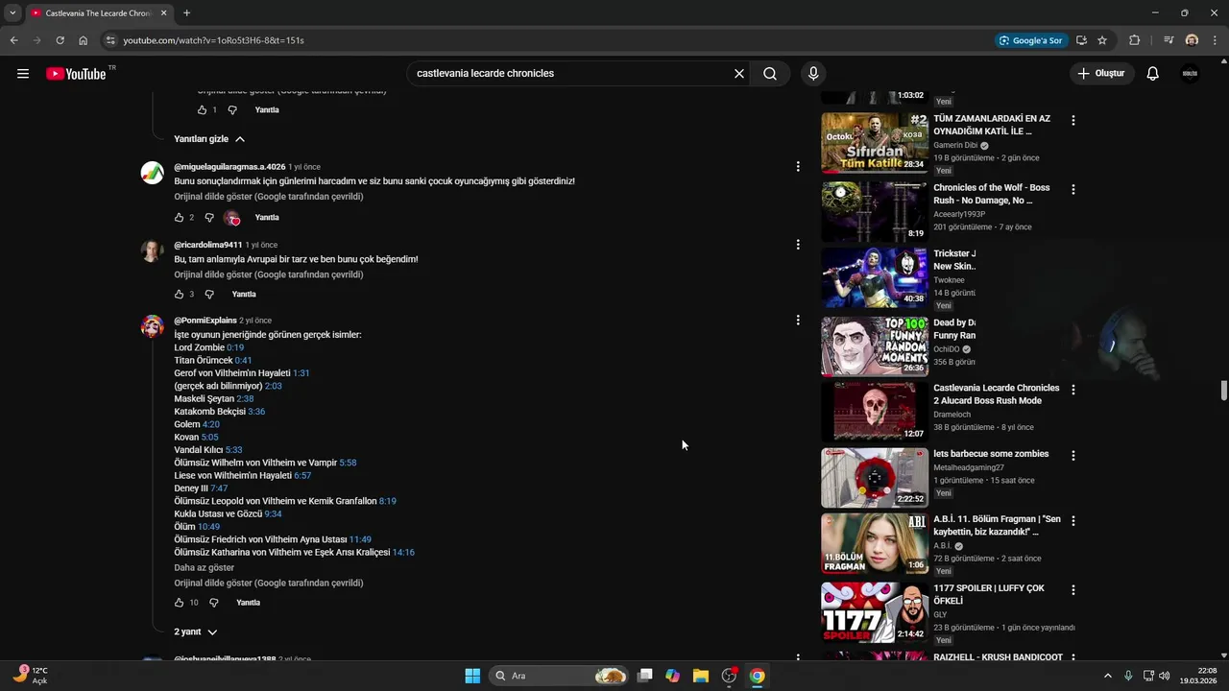Image resolution: width=1229 pixels, height=691 pixels.
Task: Open the Windows Start menu
Action: (472, 676)
